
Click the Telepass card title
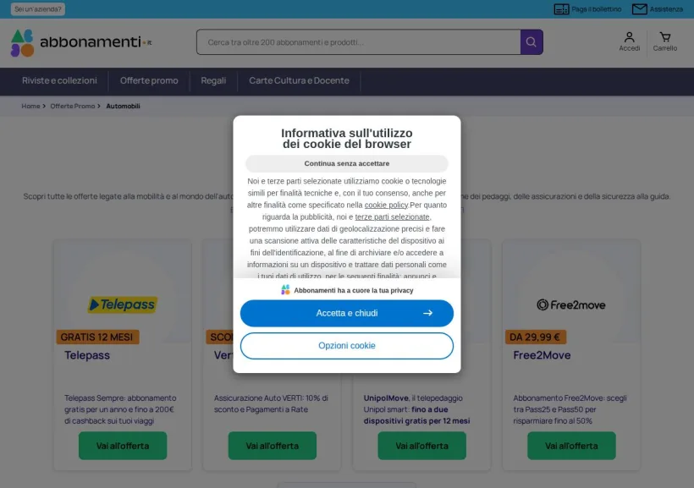point(87,355)
